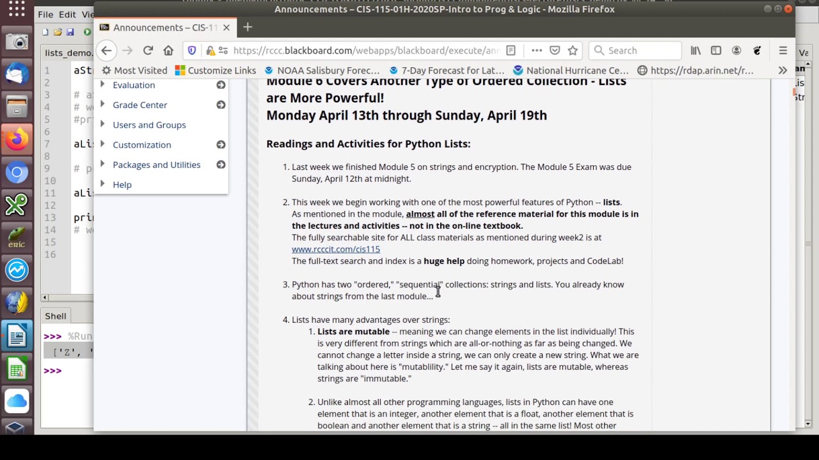
Task: Expand the Customization triangle
Action: 102,144
